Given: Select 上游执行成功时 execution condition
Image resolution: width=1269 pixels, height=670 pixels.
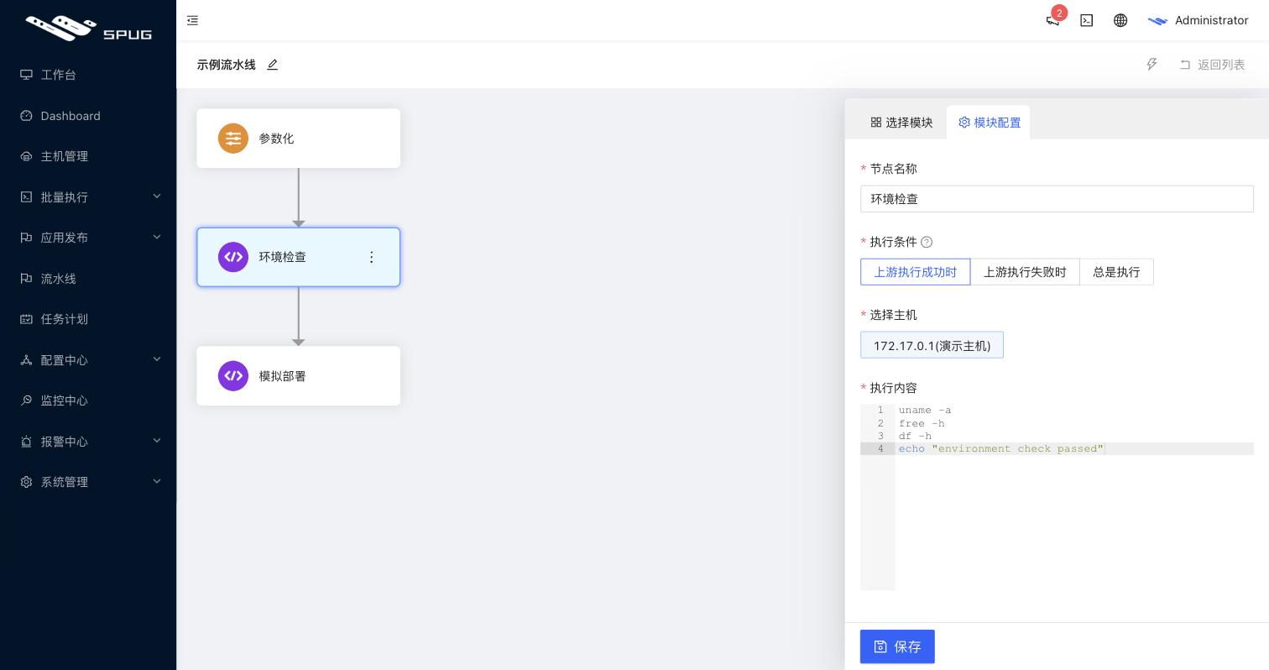Looking at the screenshot, I should pos(915,272).
